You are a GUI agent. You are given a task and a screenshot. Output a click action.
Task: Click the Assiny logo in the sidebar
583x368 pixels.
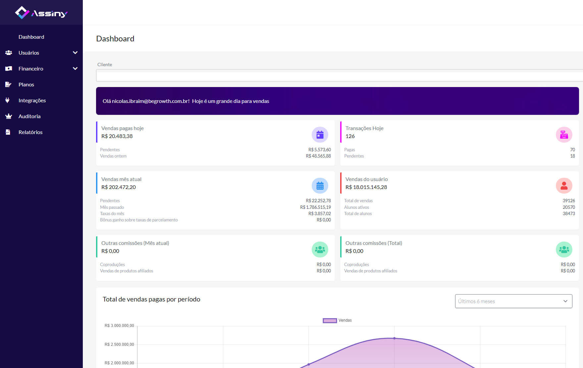[41, 13]
